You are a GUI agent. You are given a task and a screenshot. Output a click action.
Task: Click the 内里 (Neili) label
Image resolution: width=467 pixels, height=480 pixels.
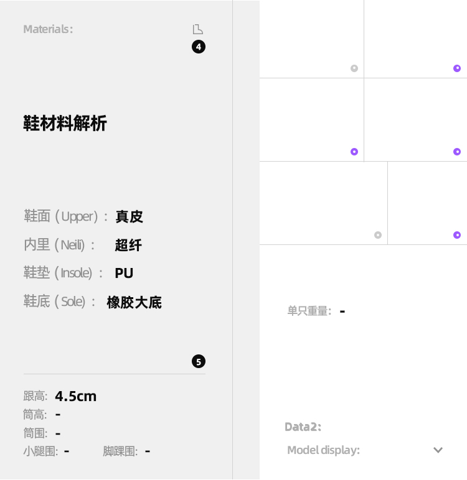[x=59, y=245]
